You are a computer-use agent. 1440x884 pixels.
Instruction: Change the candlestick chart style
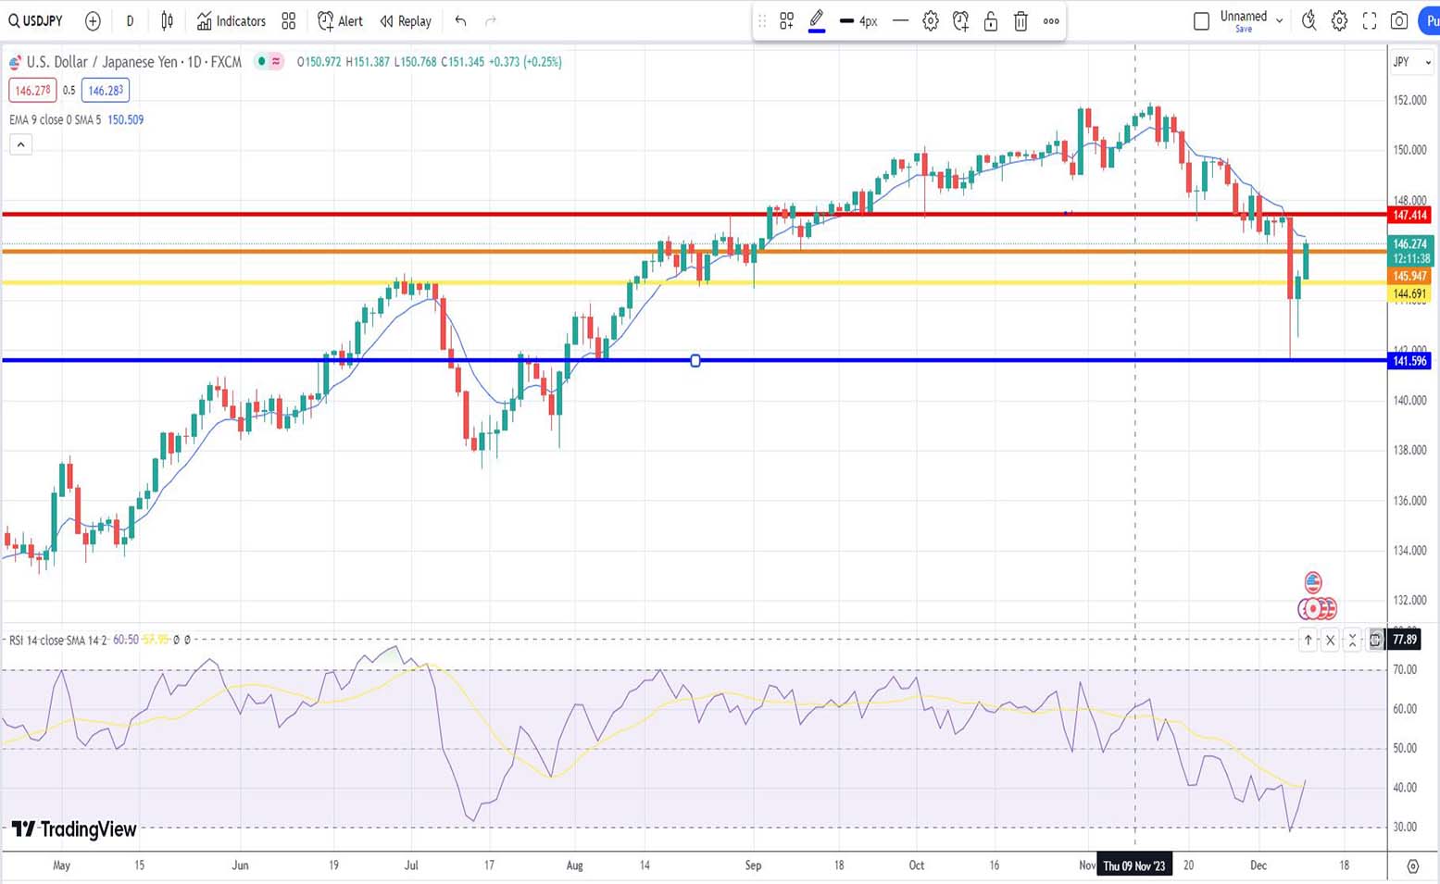pos(168,20)
